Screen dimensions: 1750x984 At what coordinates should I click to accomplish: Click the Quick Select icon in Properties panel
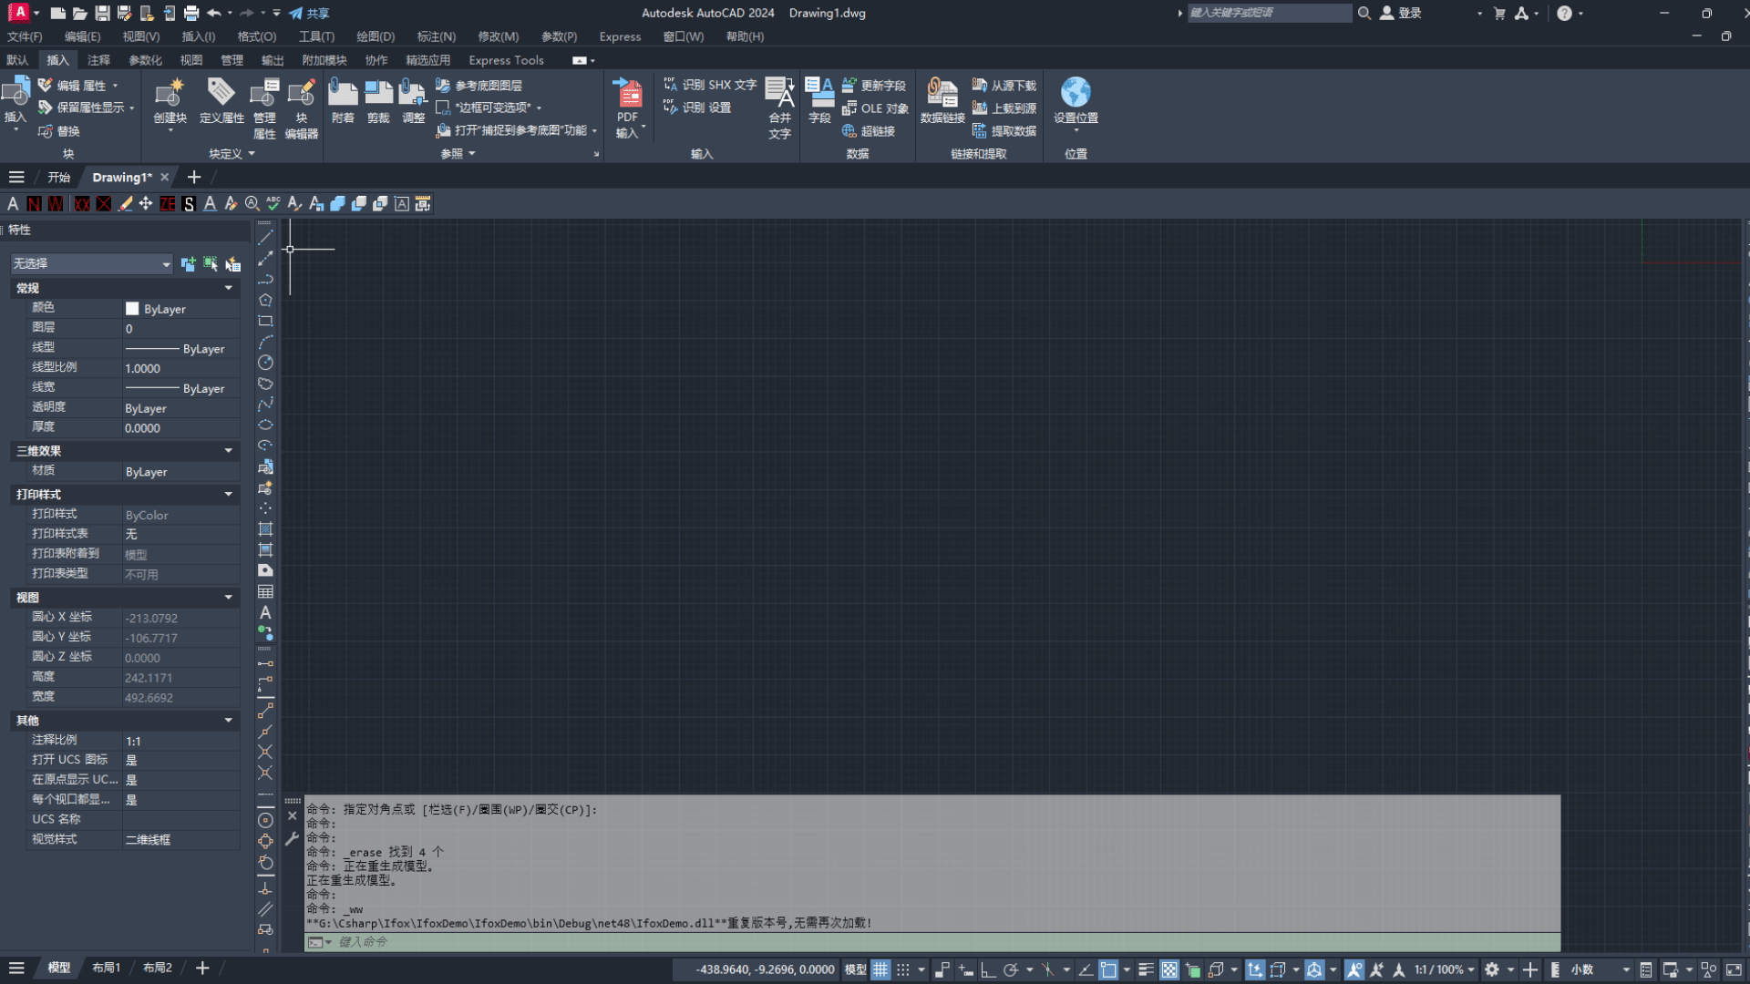(x=232, y=264)
